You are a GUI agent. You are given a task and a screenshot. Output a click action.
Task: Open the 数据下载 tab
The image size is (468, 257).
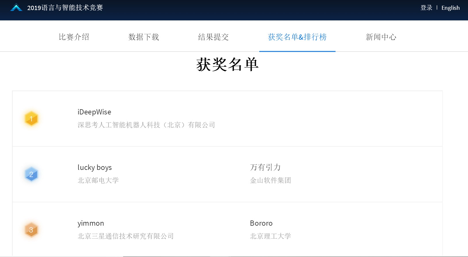click(144, 37)
